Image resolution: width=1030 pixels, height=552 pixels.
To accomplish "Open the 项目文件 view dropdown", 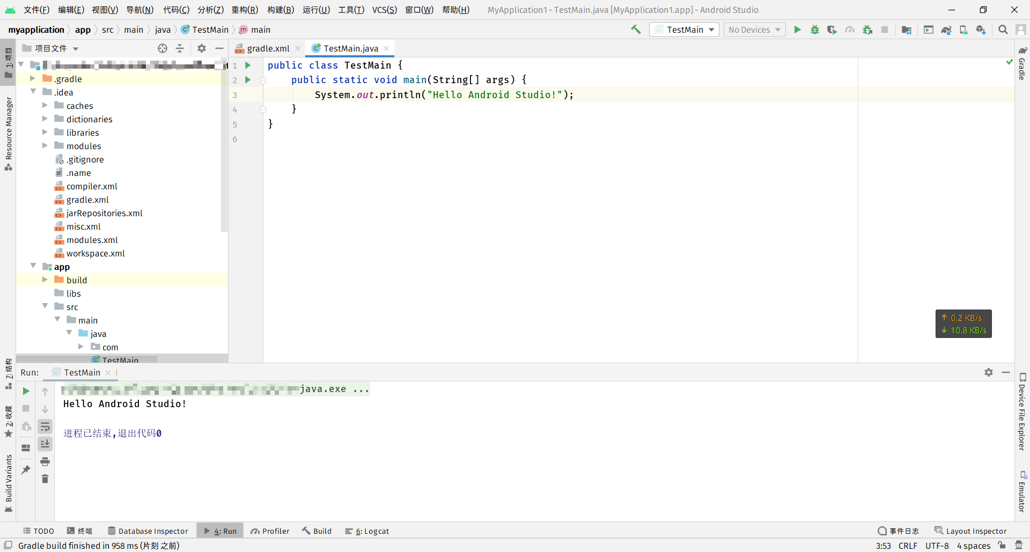I will tap(50, 48).
